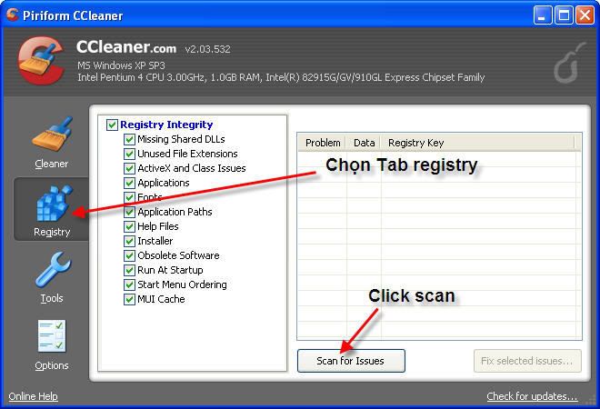Click the Tools label in sidebar
This screenshot has height=409, width=600.
click(52, 298)
